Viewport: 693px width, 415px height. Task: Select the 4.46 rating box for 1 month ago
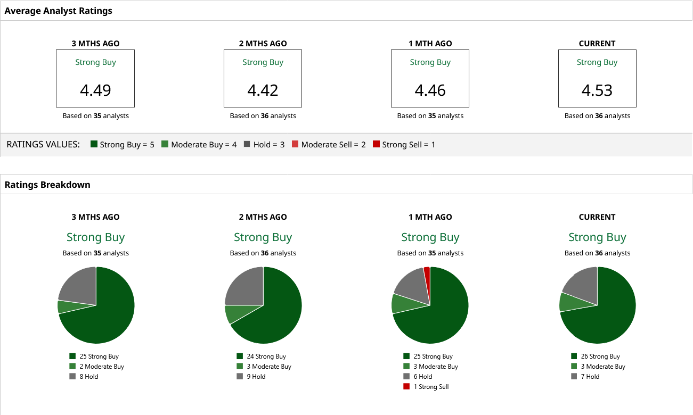430,78
